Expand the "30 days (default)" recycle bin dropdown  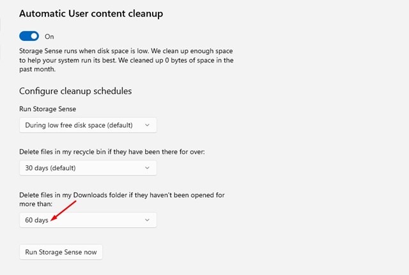coord(88,168)
